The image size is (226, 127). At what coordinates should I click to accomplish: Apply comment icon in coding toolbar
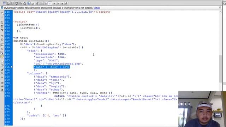tap(2, 62)
